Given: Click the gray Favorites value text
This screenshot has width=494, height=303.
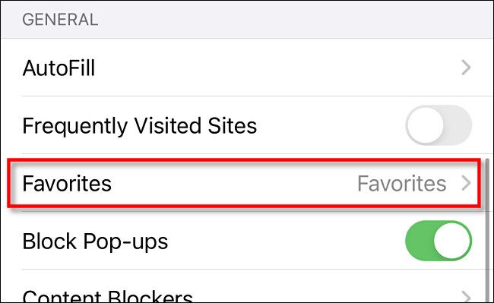Looking at the screenshot, I should (402, 184).
